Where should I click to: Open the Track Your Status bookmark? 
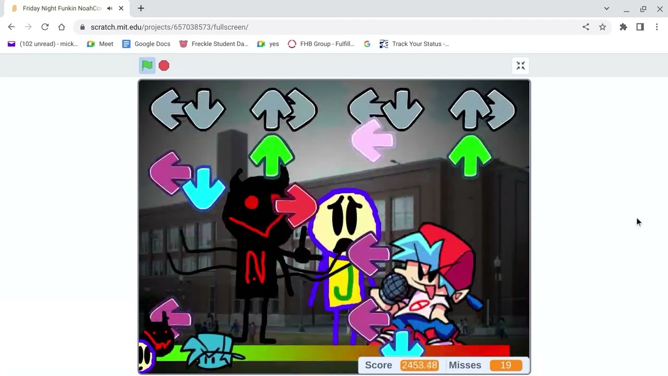[414, 44]
